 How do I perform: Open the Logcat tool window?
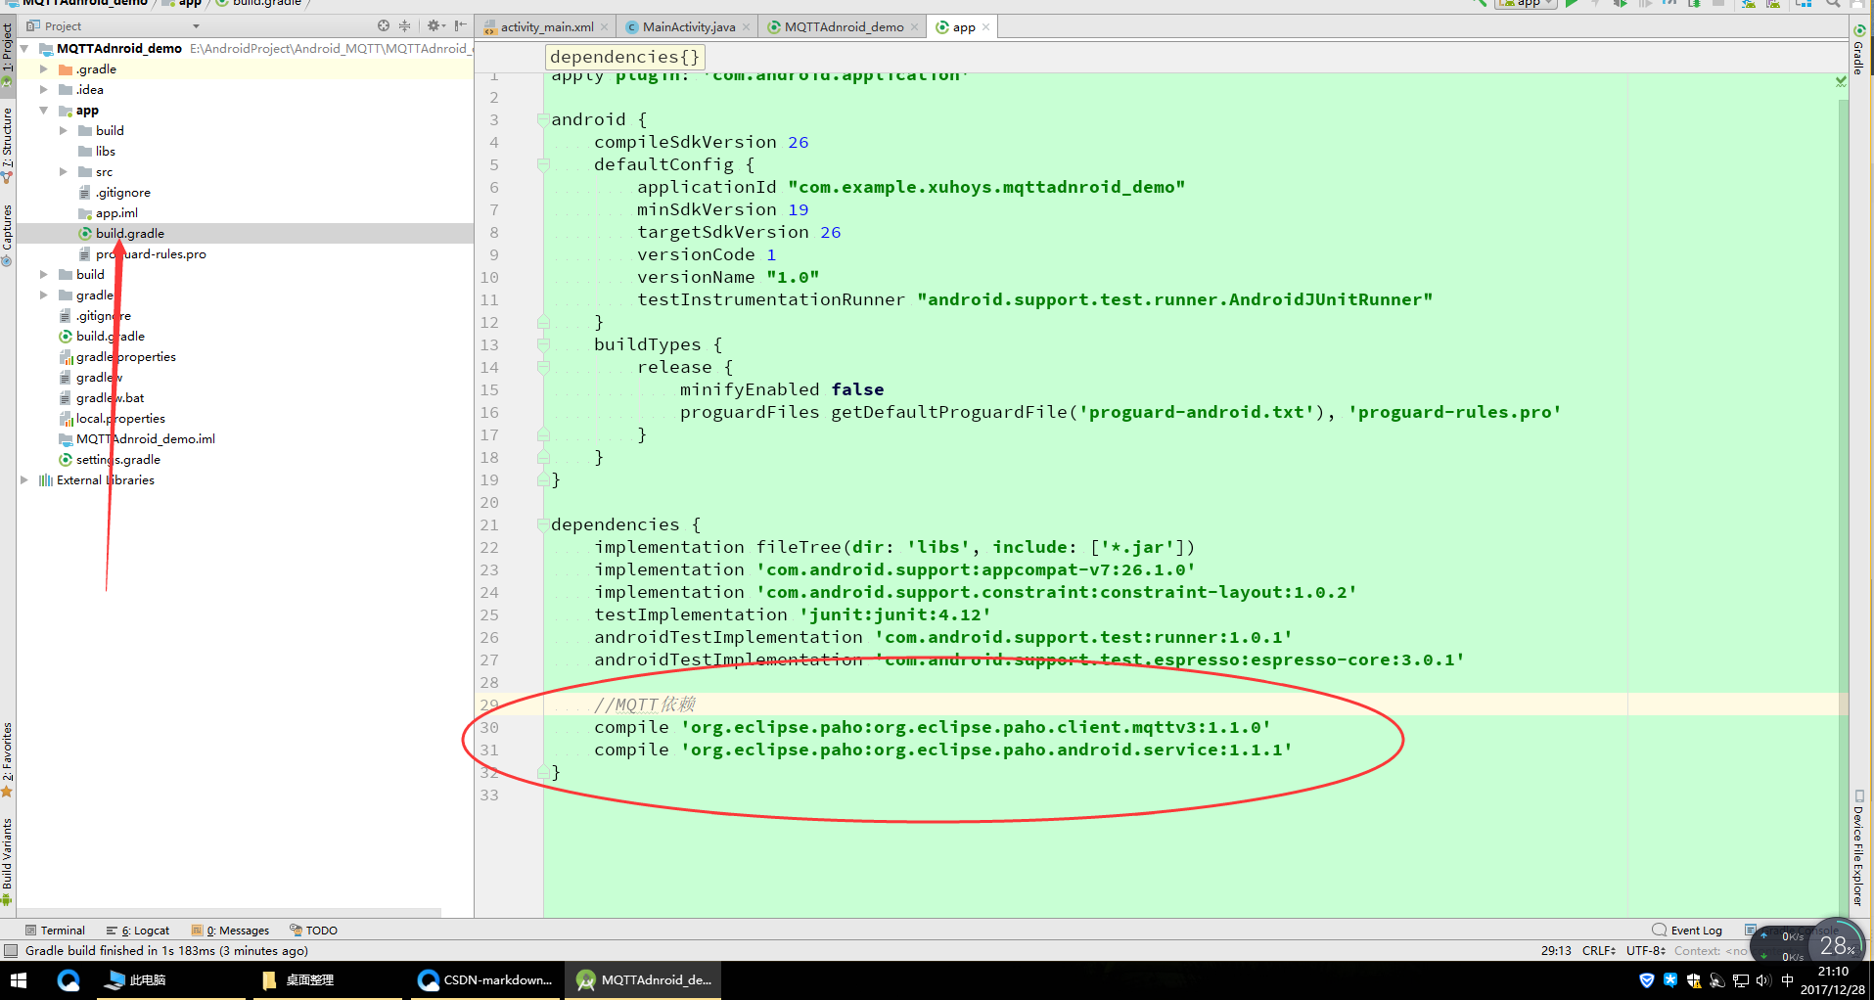138,930
